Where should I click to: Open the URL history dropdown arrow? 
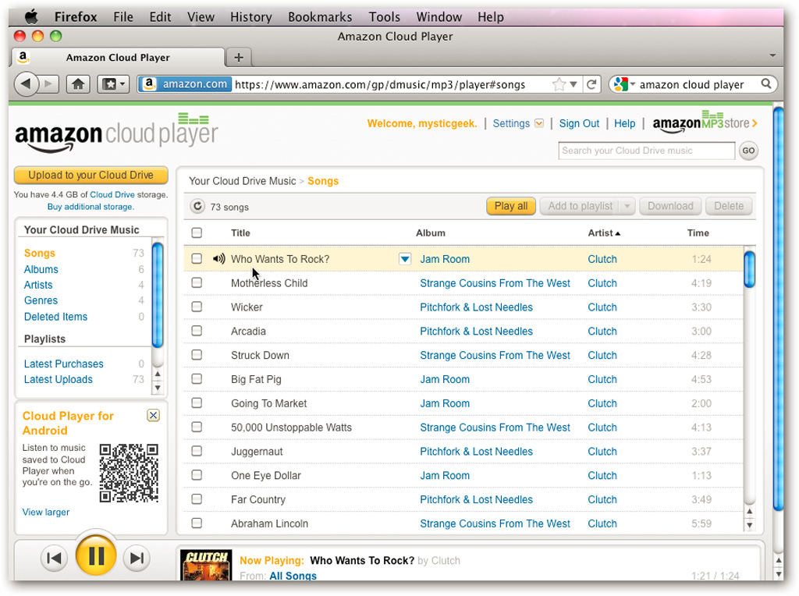coord(574,84)
